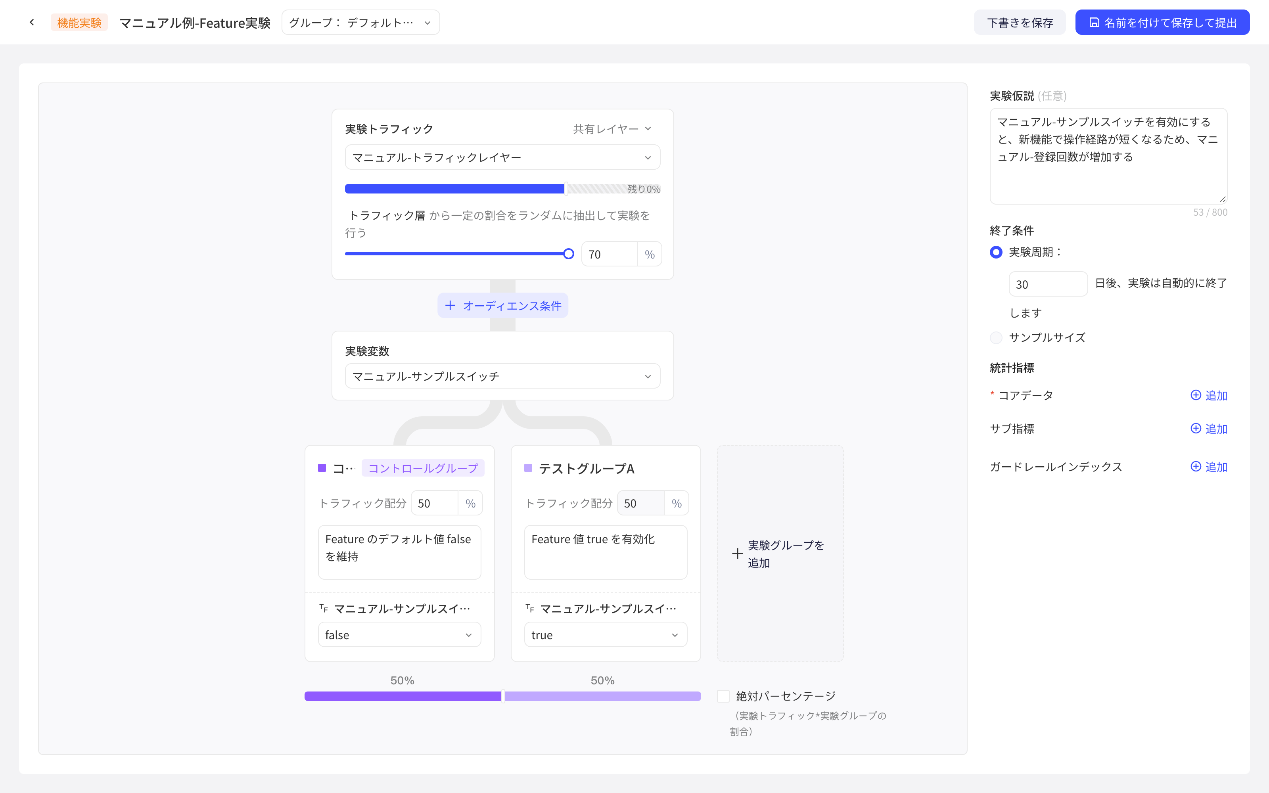Click the TF type icon above the true dropdown
The width and height of the screenshot is (1269, 793).
pyautogui.click(x=530, y=608)
